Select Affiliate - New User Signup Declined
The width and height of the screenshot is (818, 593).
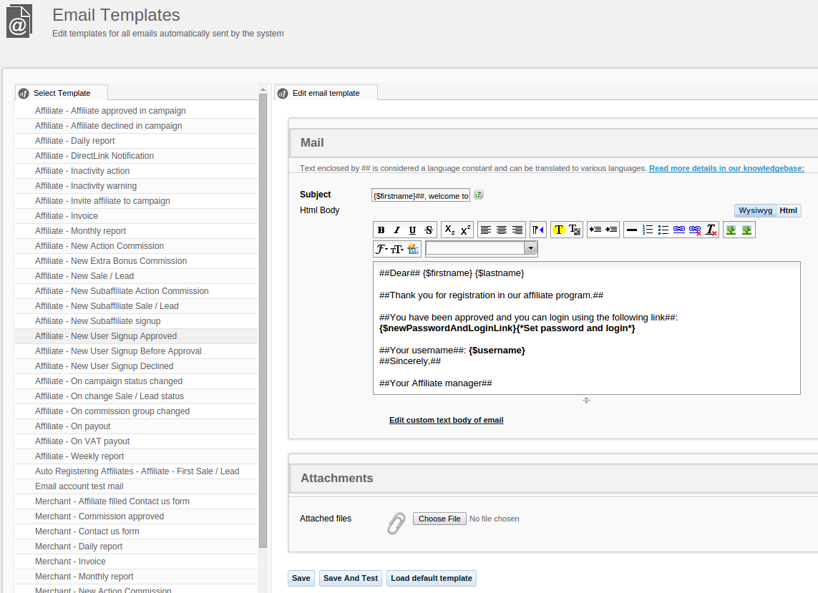click(136, 366)
